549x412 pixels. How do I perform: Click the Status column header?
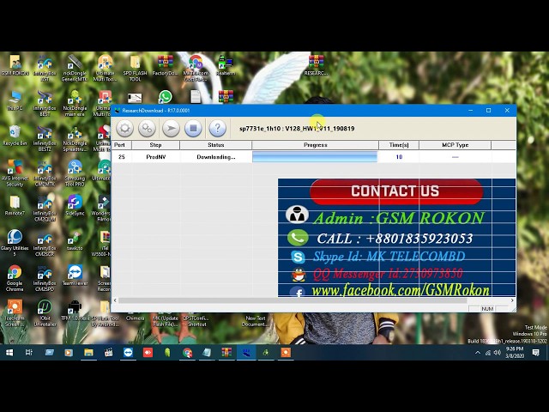click(x=215, y=145)
